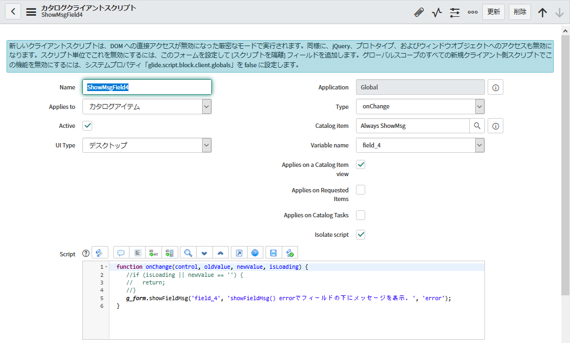Viewport: 570px width, 343px height.
Task: Enable Applies on Catalog Tasks checkbox
Action: pos(361,215)
